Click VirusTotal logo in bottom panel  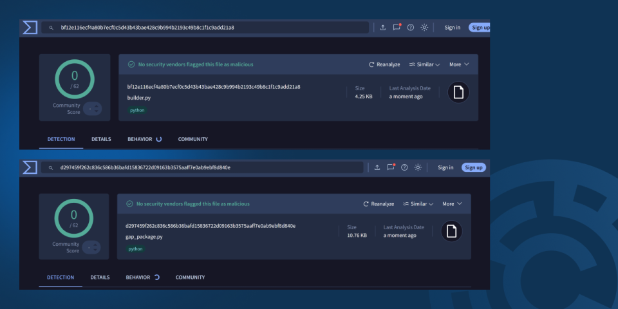tap(30, 167)
